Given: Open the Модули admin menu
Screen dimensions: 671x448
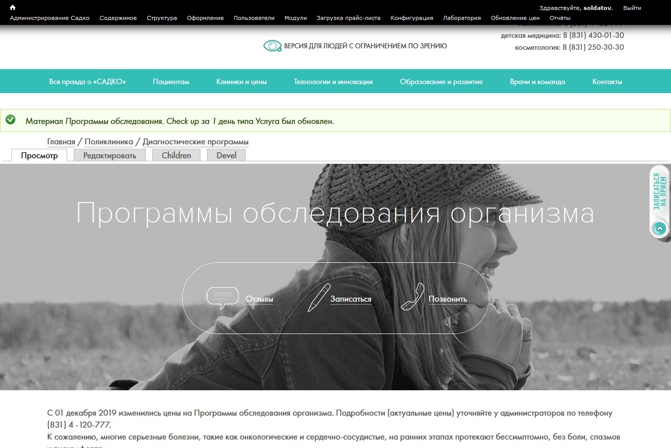Looking at the screenshot, I should 295,18.
